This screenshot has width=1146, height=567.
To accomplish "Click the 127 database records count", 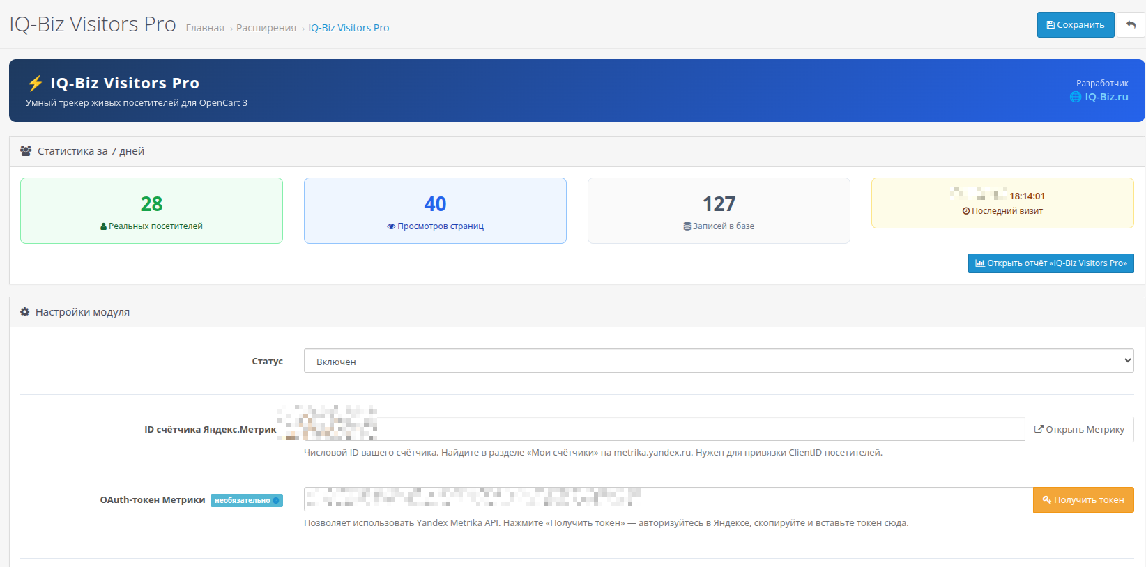I will tap(719, 204).
